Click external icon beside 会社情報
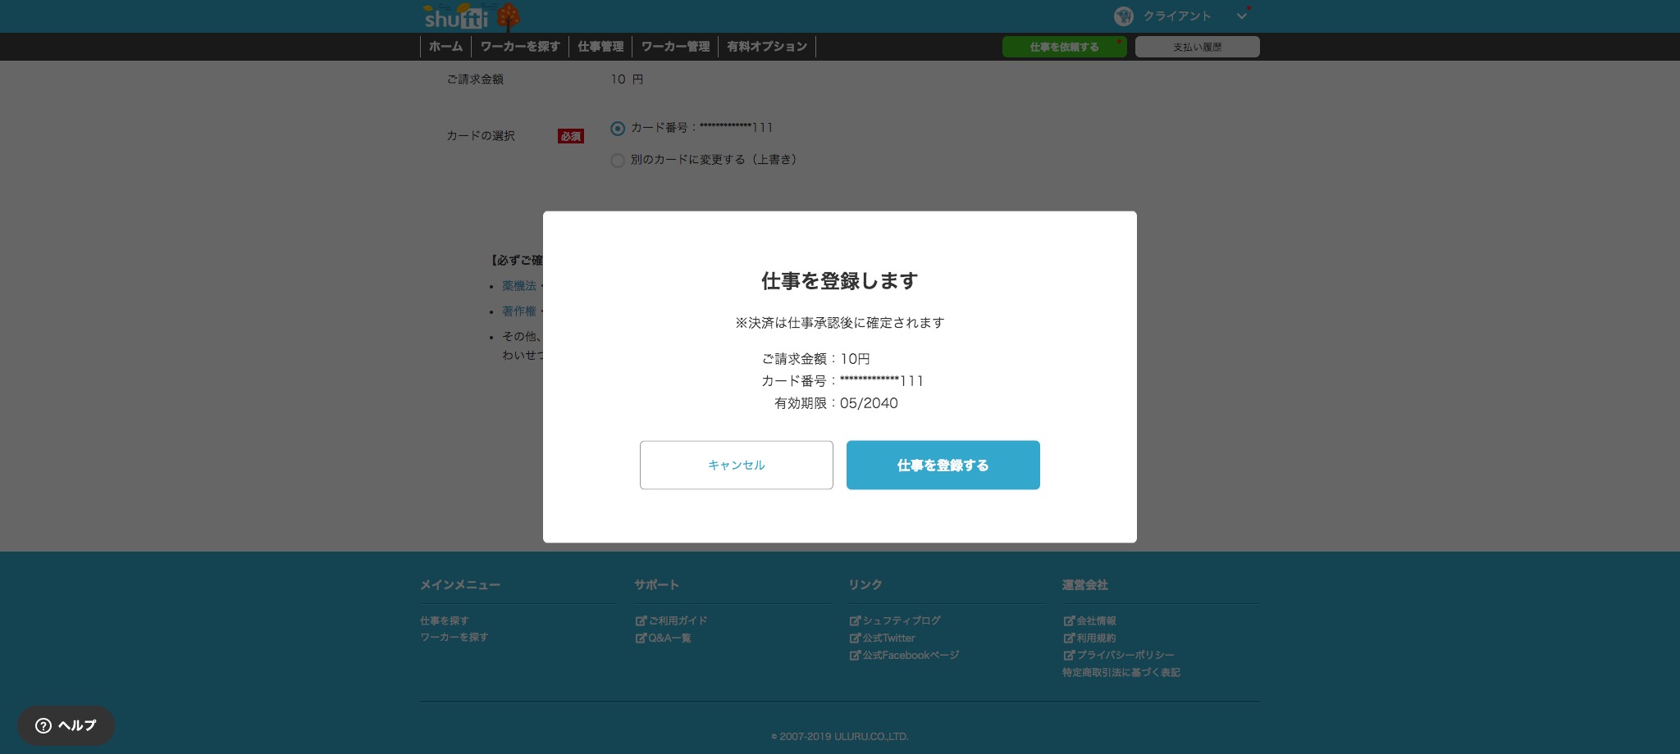Image resolution: width=1680 pixels, height=754 pixels. point(1069,620)
